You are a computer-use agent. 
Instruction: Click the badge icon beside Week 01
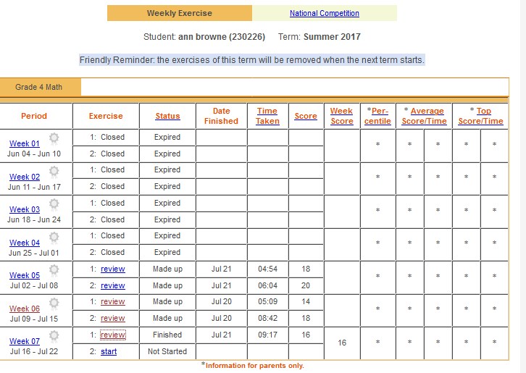click(54, 138)
